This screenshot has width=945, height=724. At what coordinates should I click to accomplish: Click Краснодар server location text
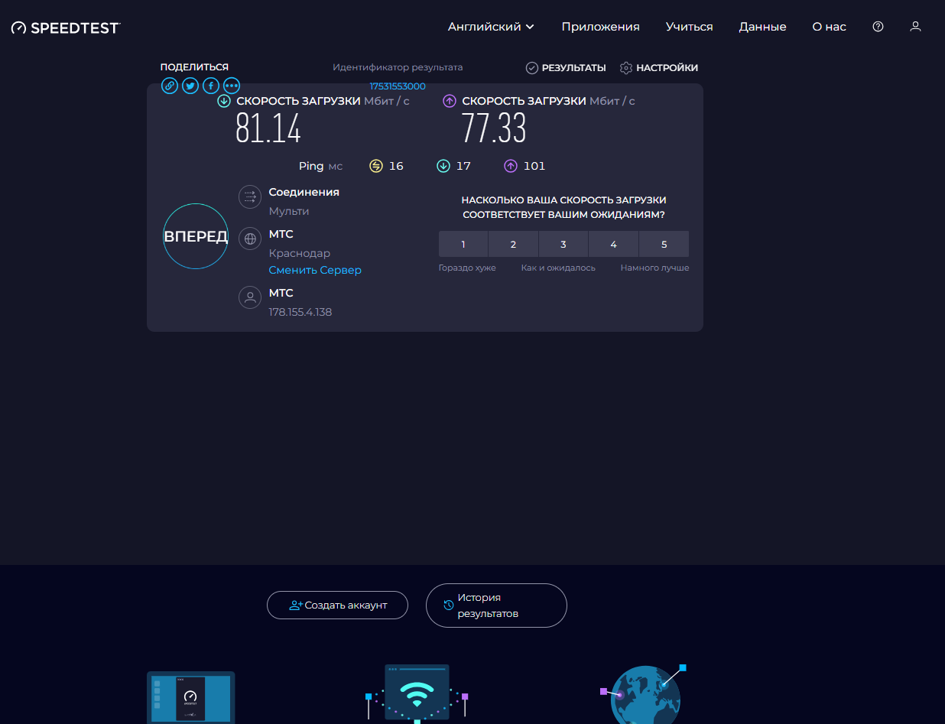pyautogui.click(x=300, y=253)
